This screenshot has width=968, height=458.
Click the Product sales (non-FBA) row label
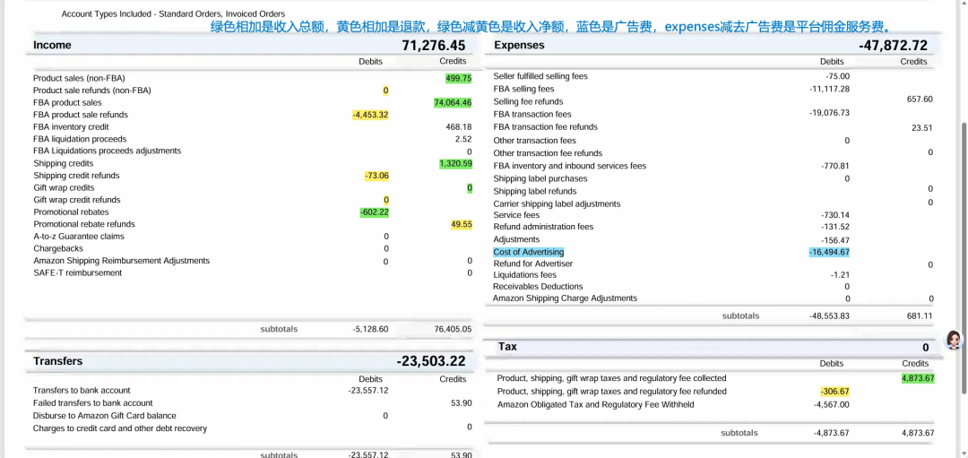click(x=79, y=78)
